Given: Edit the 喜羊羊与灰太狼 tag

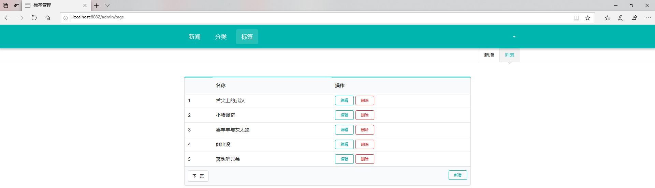Looking at the screenshot, I should pyautogui.click(x=344, y=130).
